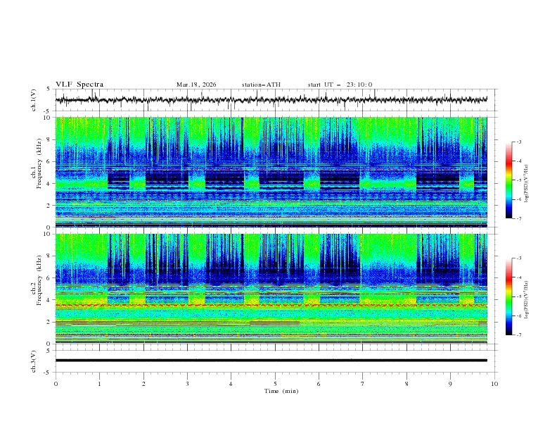Click time axis tick label '2'
This screenshot has width=557, height=431.
tap(143, 384)
